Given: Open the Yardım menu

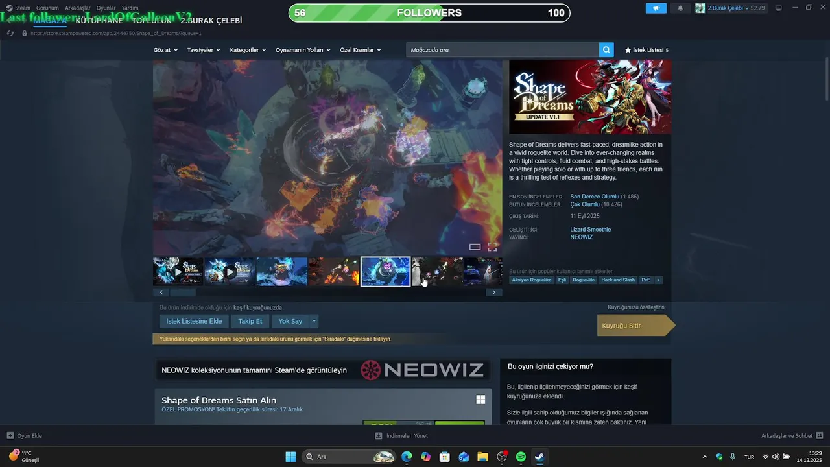Looking at the screenshot, I should pyautogui.click(x=130, y=8).
